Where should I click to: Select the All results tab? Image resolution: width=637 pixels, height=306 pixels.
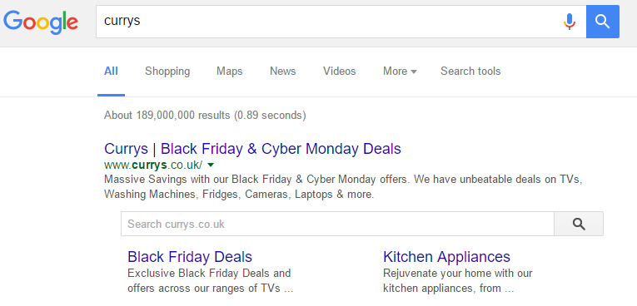point(111,72)
